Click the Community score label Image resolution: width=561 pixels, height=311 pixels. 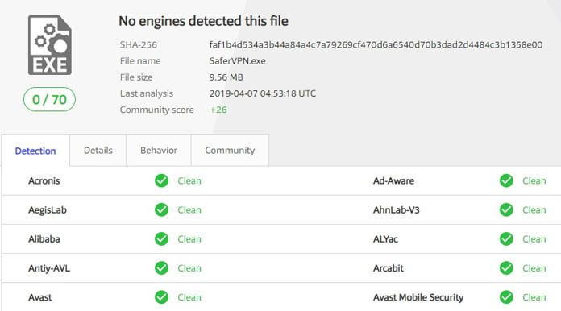click(x=156, y=110)
